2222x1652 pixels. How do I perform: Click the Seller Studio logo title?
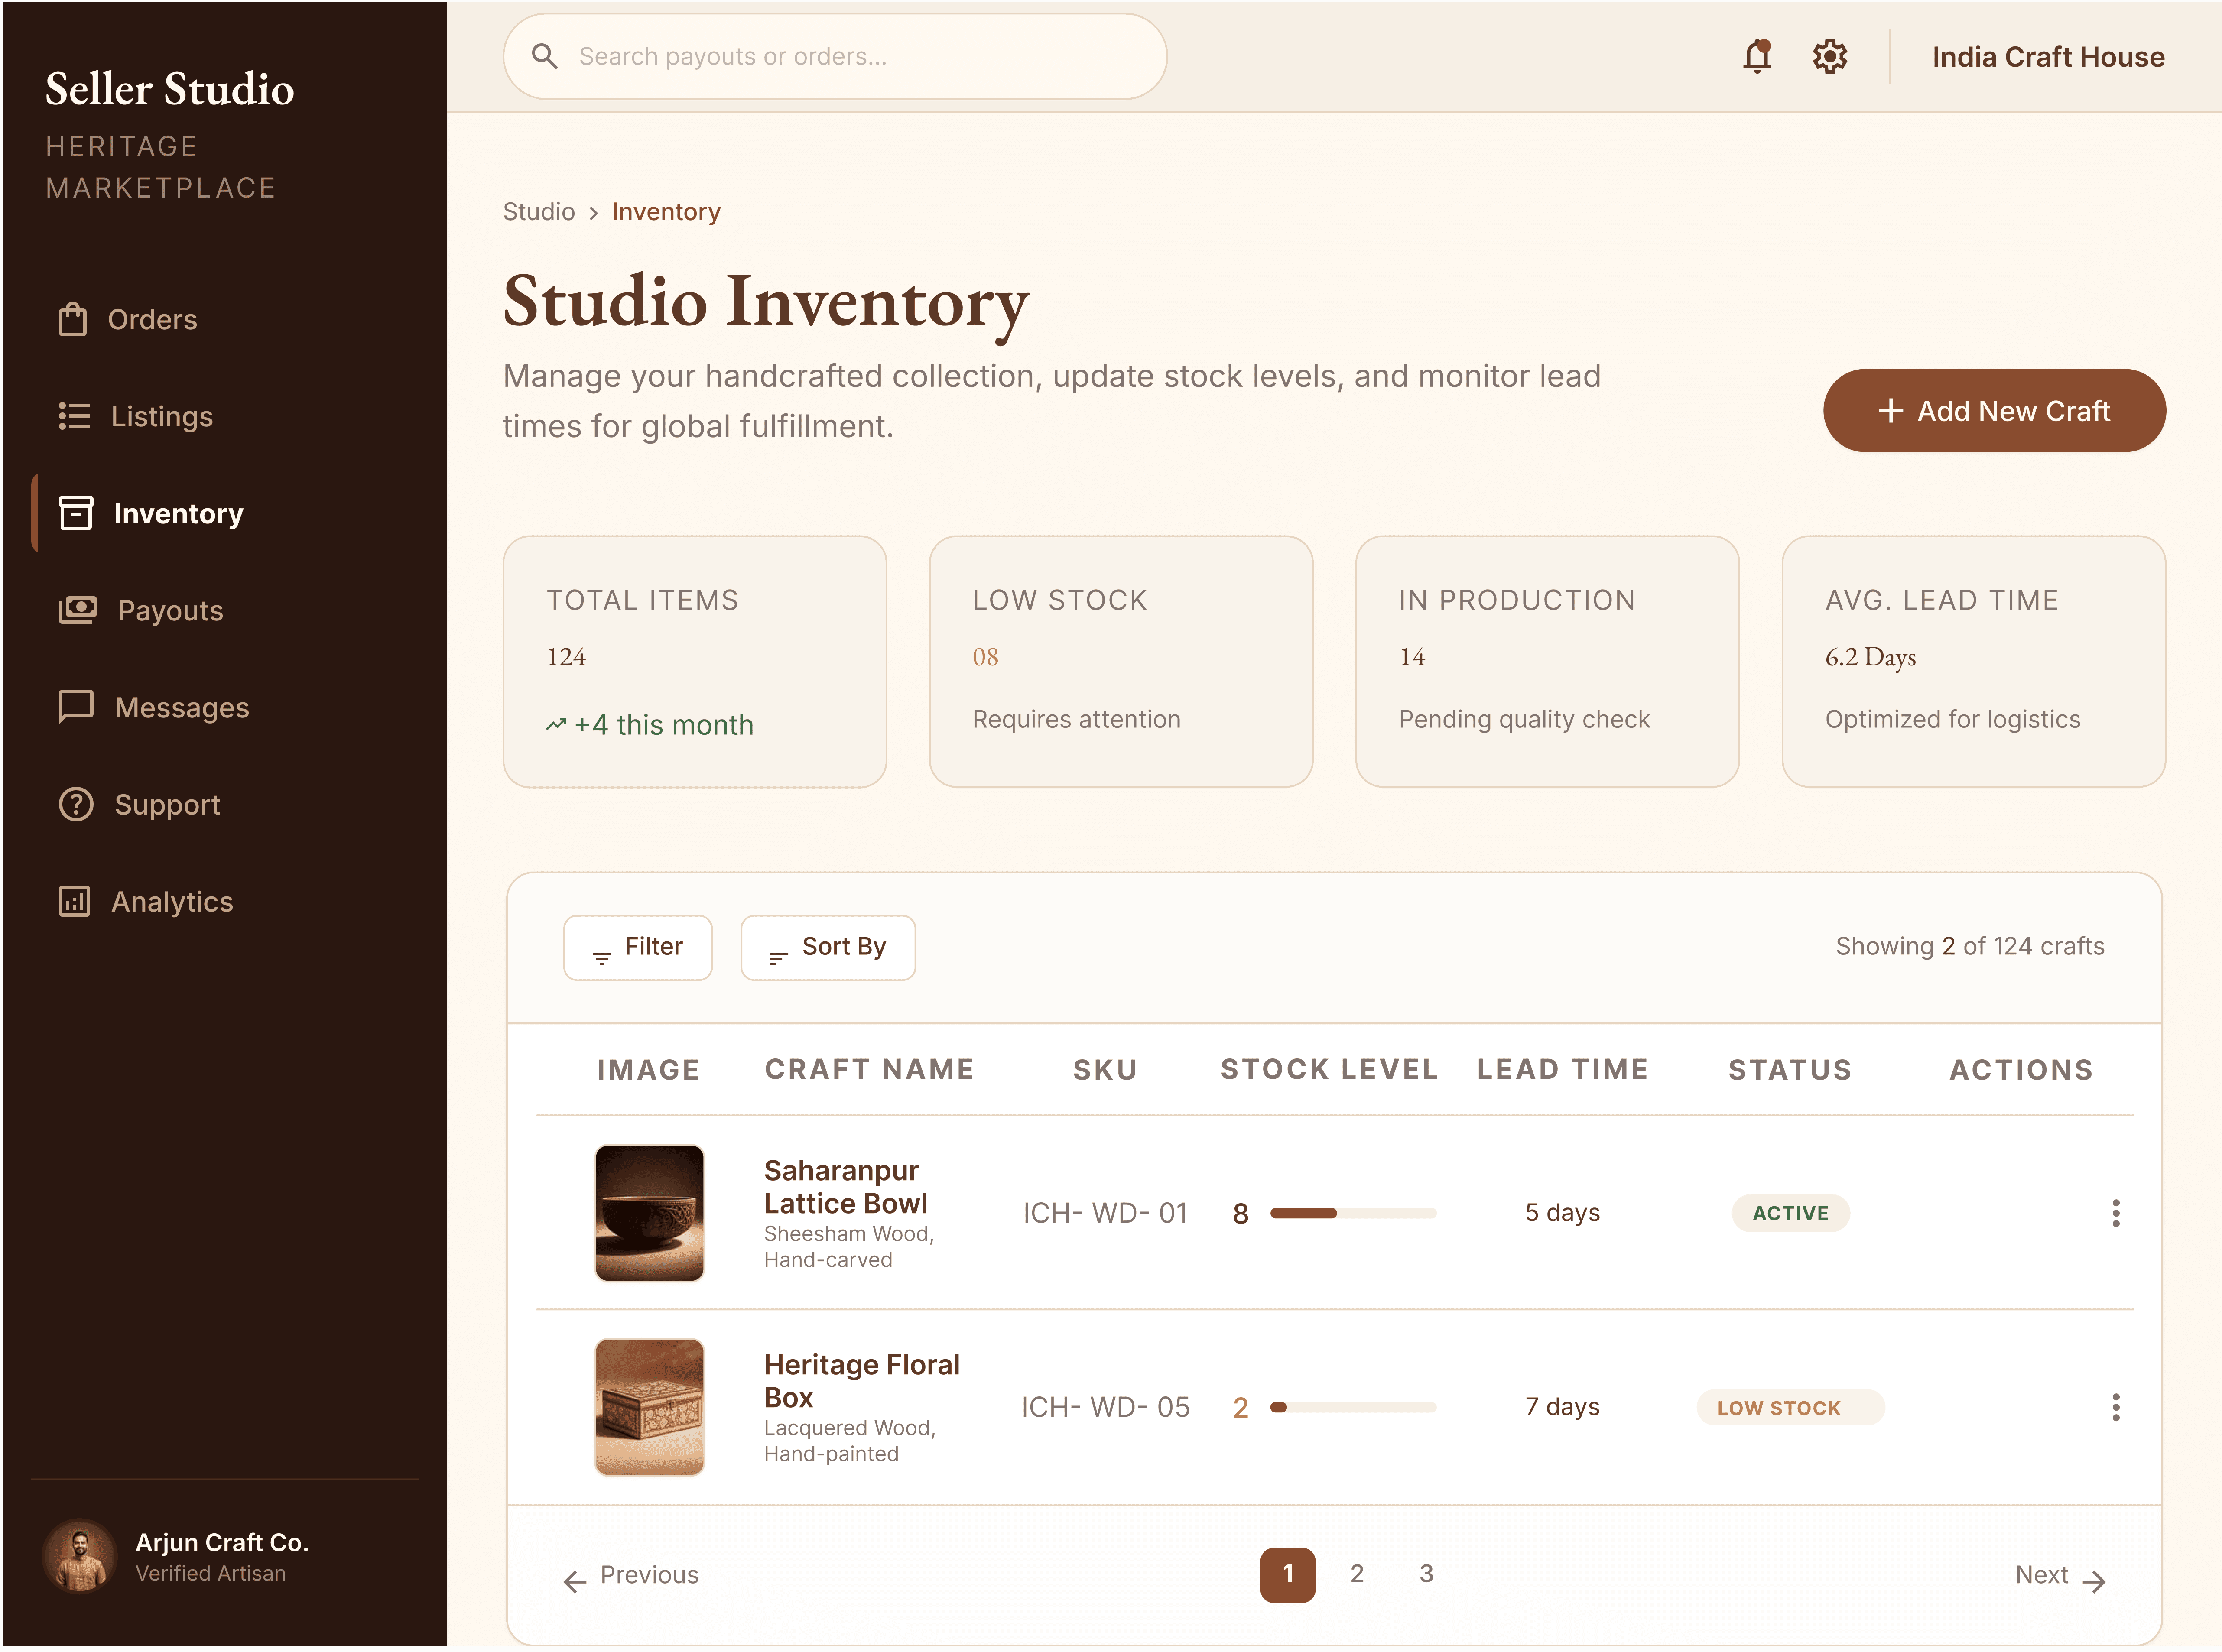[170, 88]
